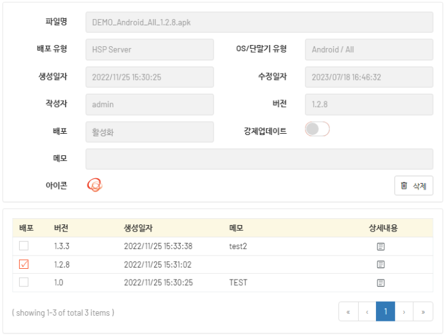Click version cell 1.2.8 in the table
The image size is (445, 336).
pos(61,264)
